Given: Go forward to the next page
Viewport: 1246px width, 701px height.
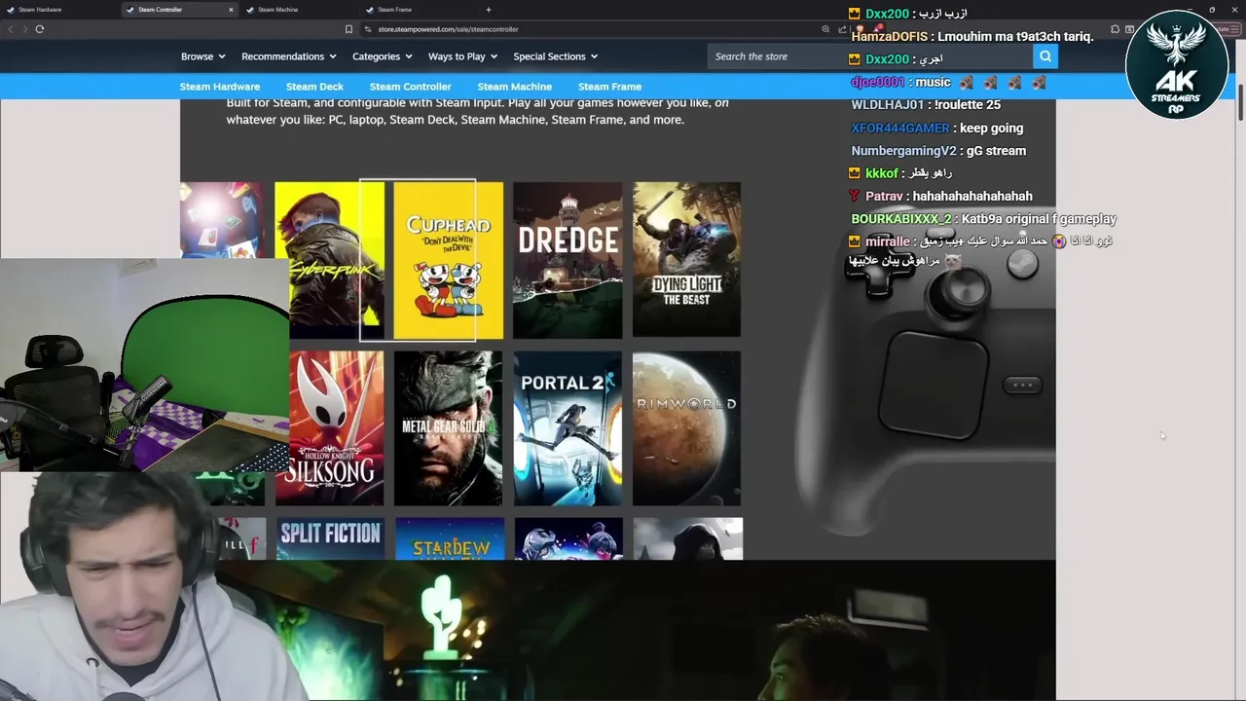Looking at the screenshot, I should pyautogui.click(x=24, y=29).
